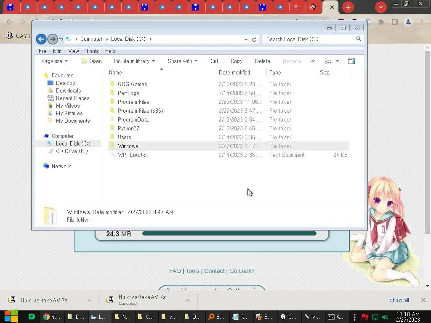Image resolution: width=431 pixels, height=323 pixels.
Task: Open browser extensions puzzle icon
Action: coord(381,22)
